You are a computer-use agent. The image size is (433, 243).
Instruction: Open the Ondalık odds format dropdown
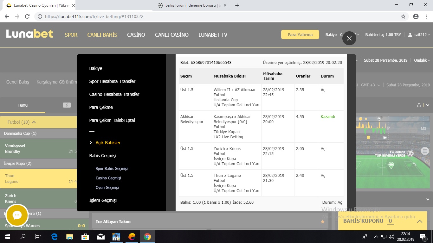(x=422, y=60)
